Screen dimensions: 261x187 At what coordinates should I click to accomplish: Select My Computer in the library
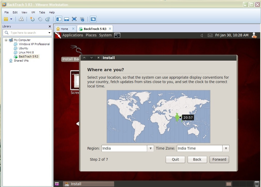point(22,40)
